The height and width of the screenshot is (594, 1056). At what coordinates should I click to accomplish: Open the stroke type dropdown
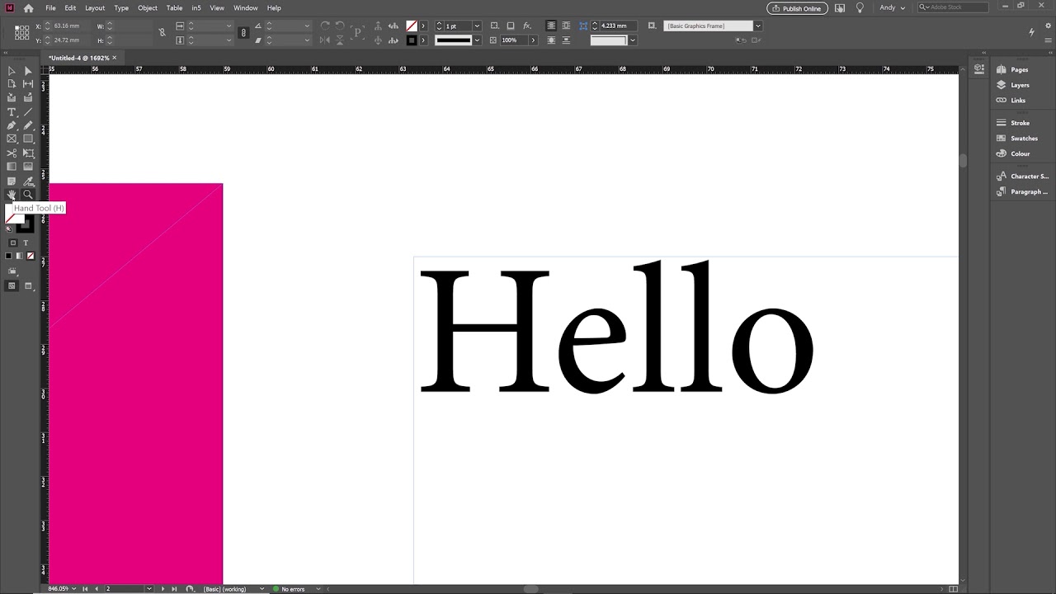click(477, 40)
